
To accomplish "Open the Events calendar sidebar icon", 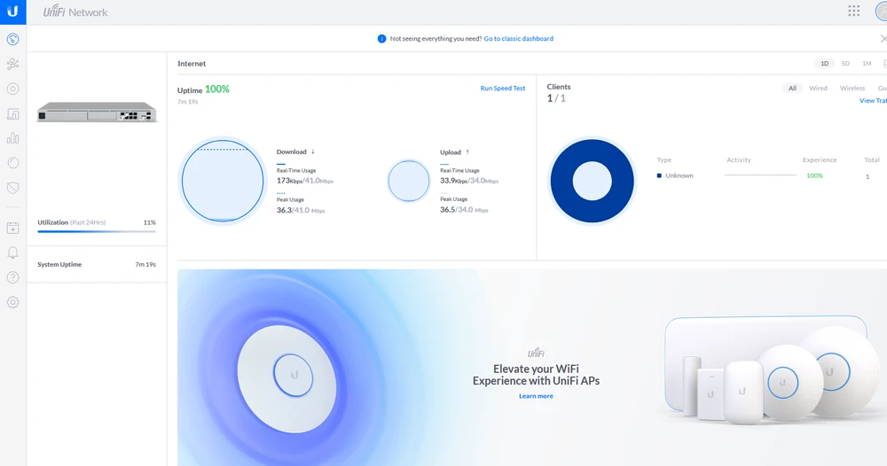I will [x=12, y=229].
